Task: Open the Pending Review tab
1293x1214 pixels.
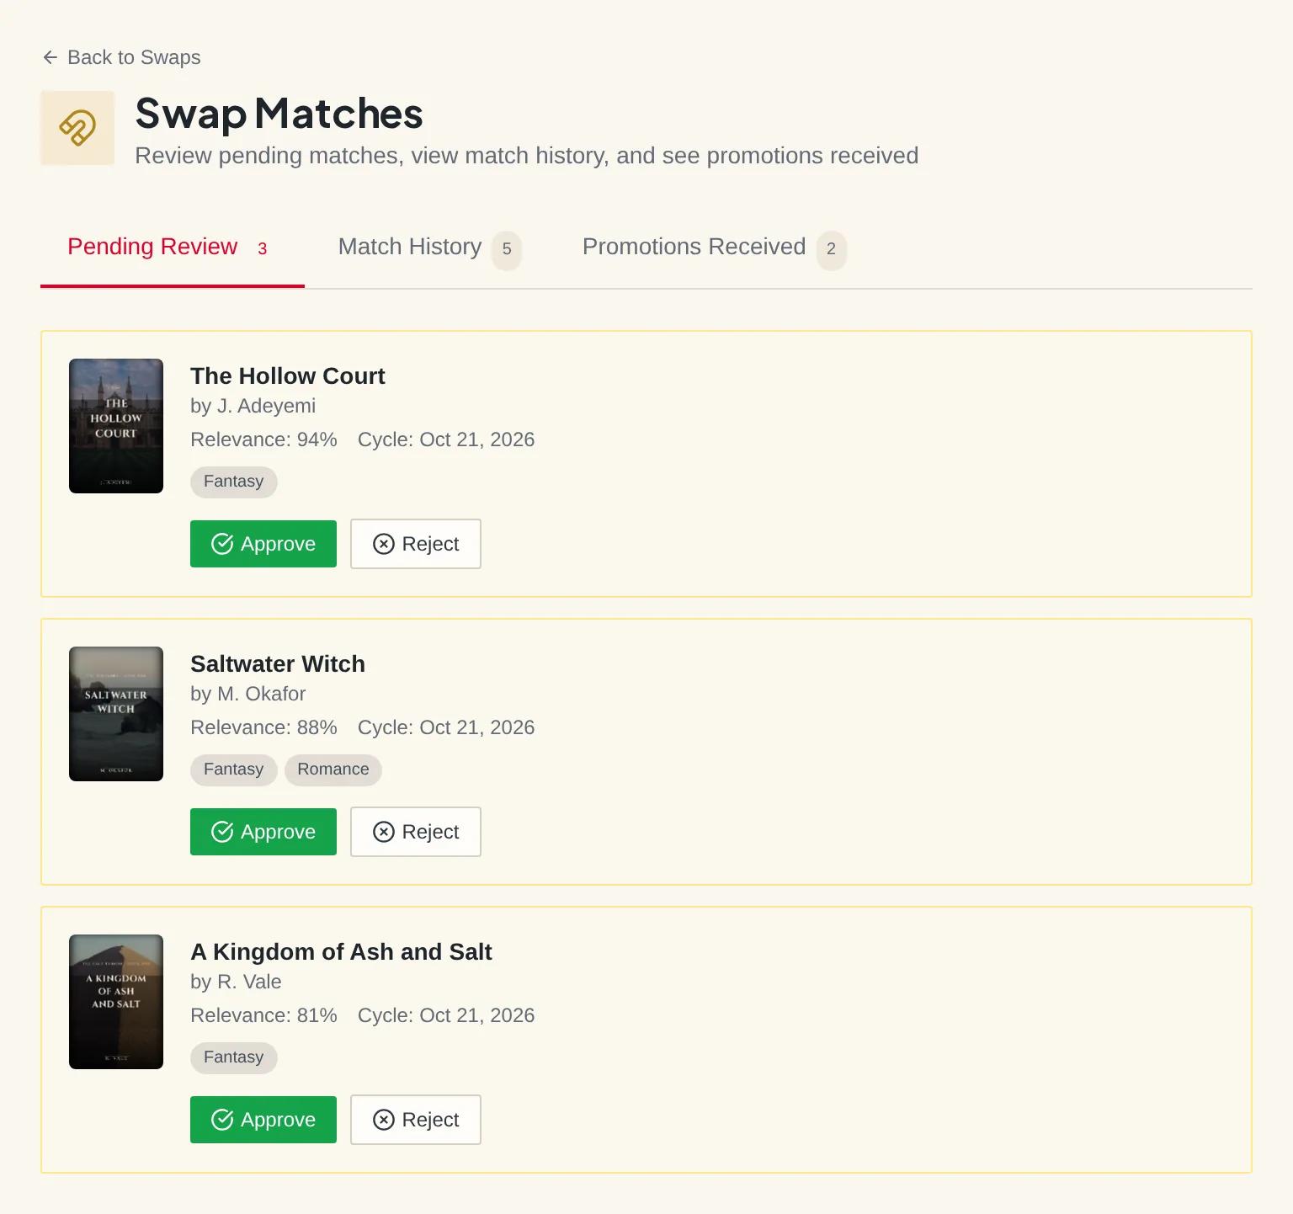Action: pos(173,248)
